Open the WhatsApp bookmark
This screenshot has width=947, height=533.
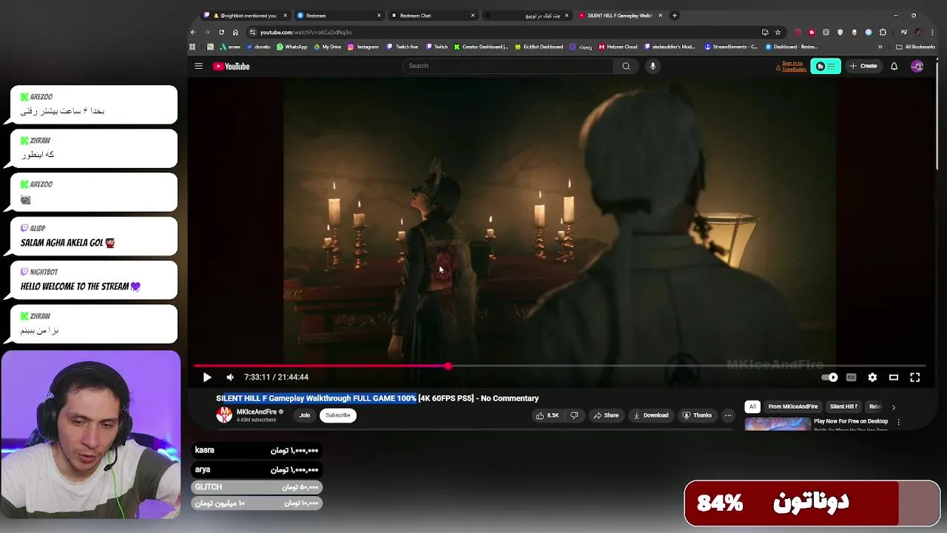(292, 47)
